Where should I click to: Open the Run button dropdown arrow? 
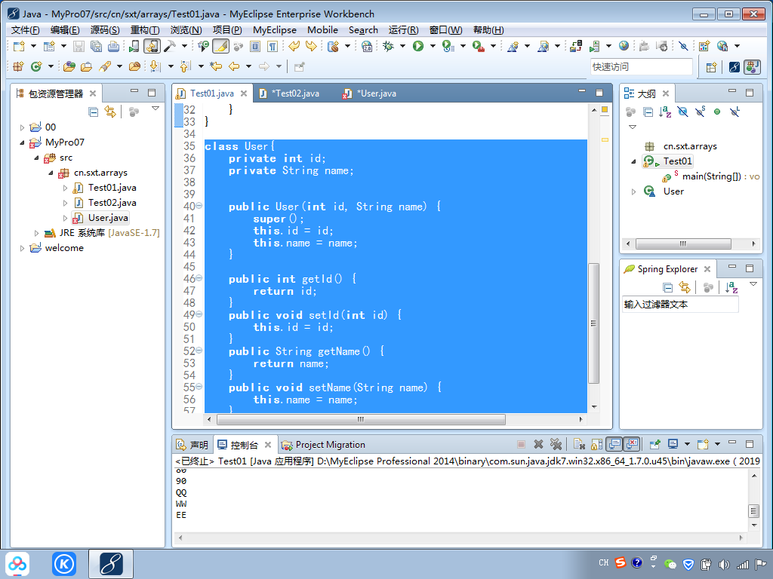[x=433, y=46]
